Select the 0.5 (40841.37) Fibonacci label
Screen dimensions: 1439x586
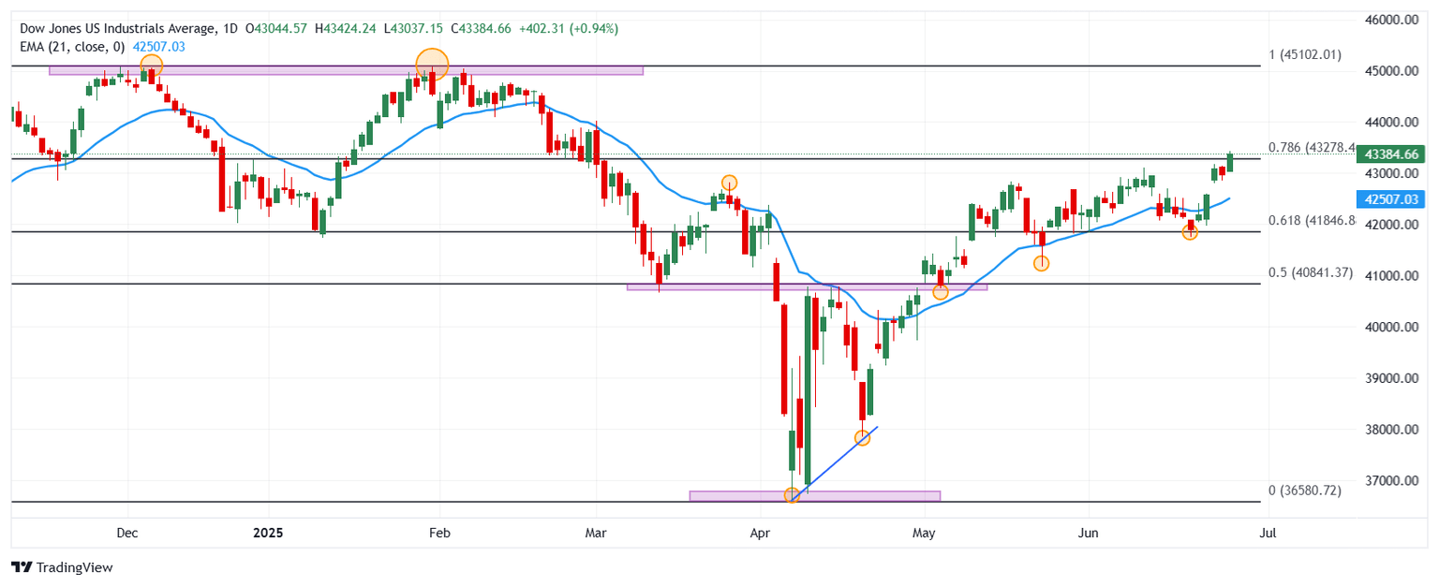pyautogui.click(x=1311, y=272)
